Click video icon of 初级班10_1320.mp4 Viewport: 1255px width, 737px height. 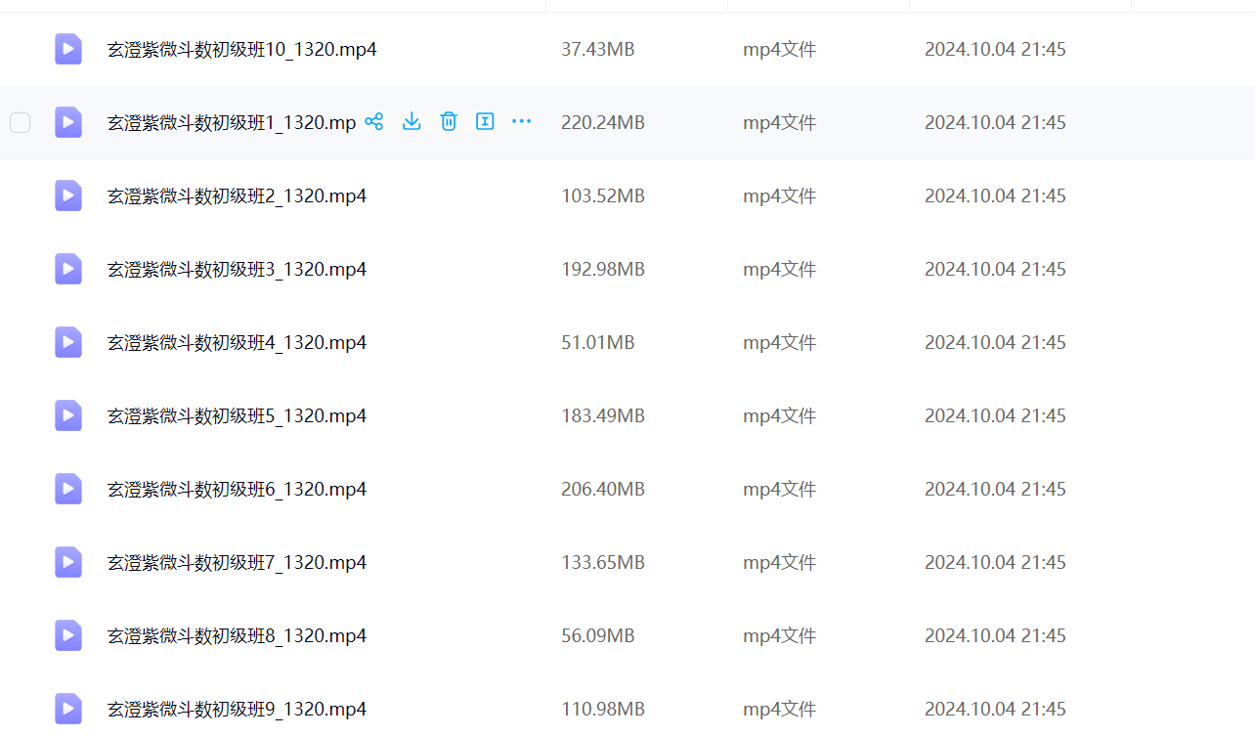68,49
